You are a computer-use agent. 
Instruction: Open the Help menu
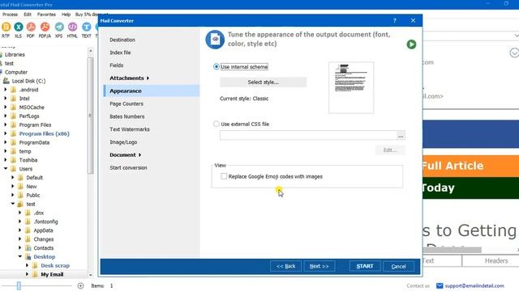[x=66, y=15]
